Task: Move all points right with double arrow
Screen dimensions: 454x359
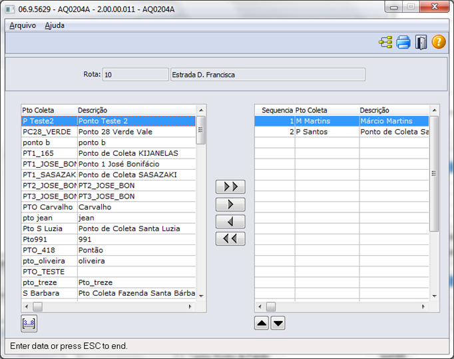Action: [x=230, y=187]
